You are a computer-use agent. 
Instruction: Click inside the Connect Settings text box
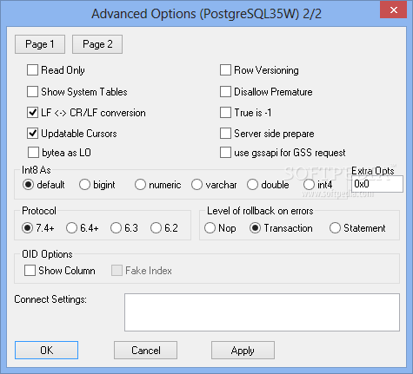click(262, 312)
